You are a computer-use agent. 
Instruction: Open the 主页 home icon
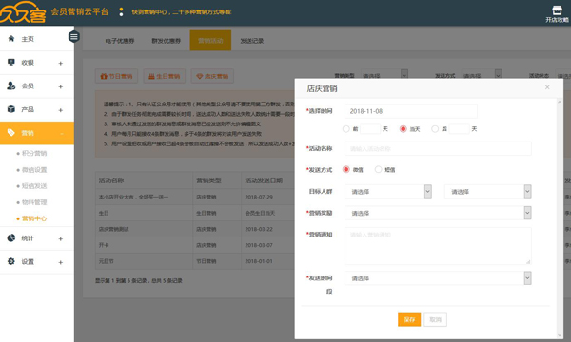click(11, 39)
